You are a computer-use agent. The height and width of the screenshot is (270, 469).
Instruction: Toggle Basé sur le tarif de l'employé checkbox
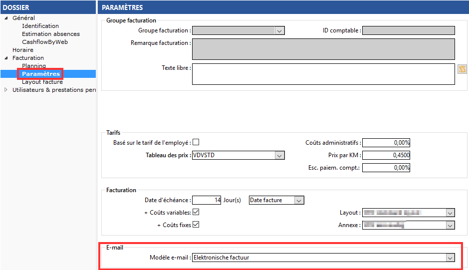(x=196, y=142)
